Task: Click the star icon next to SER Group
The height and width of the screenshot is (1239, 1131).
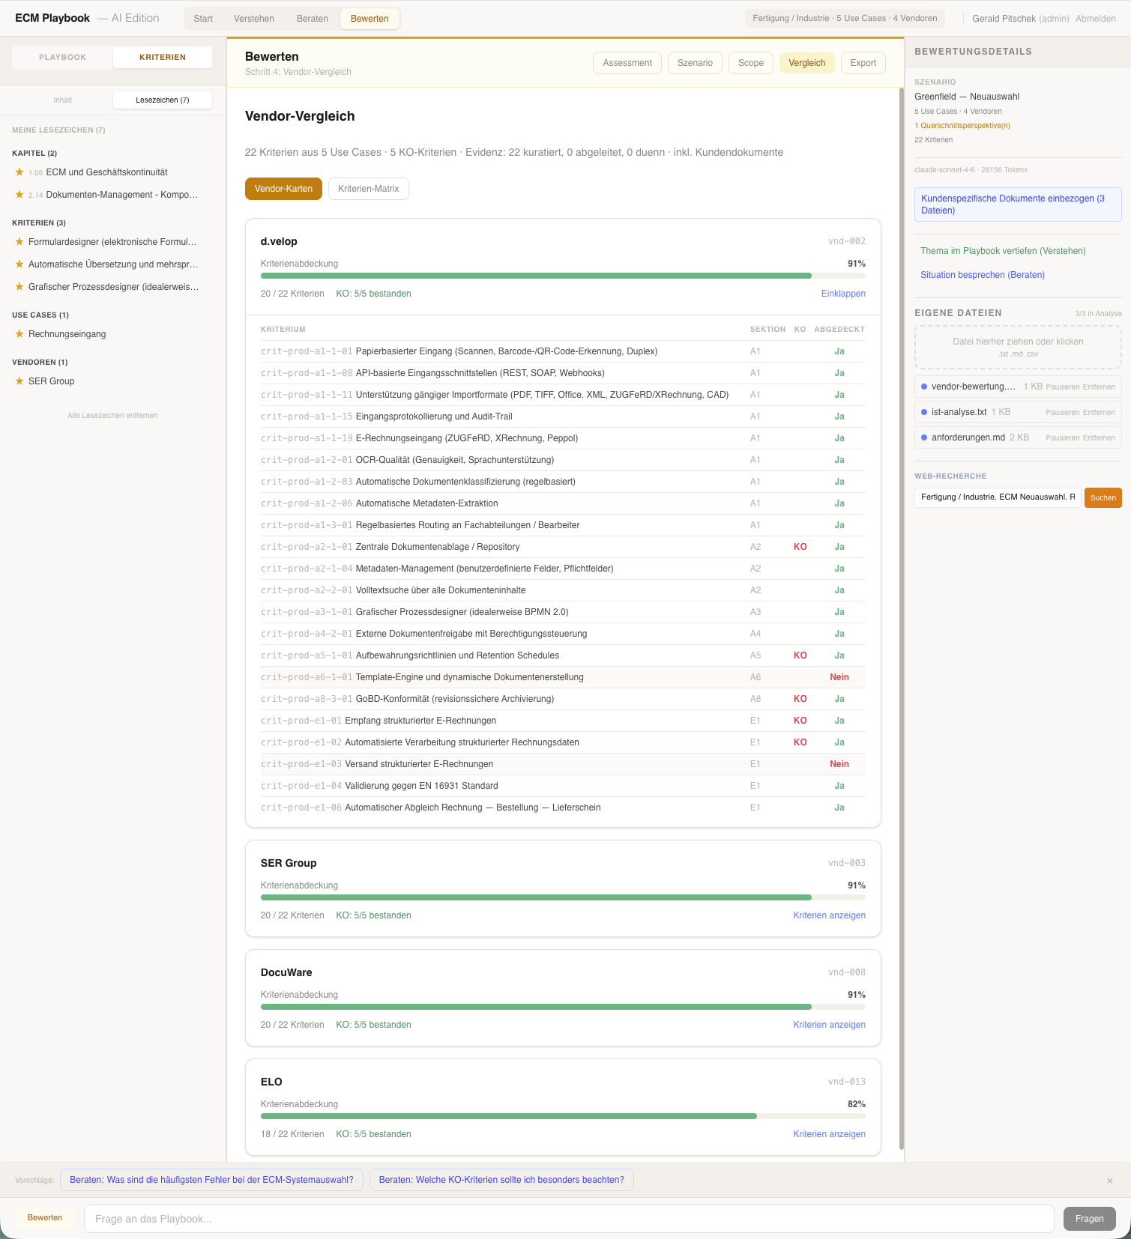Action: (19, 381)
